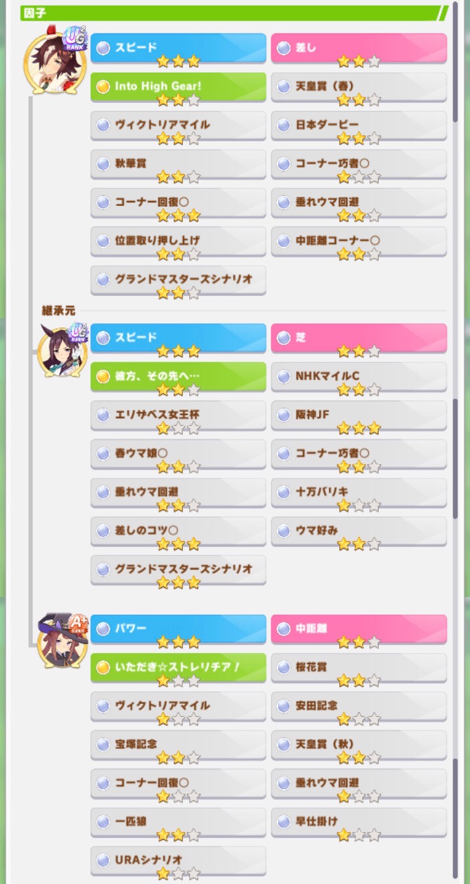Open the 日本ダービー factor details
This screenshot has height=884, width=470.
coord(359,126)
